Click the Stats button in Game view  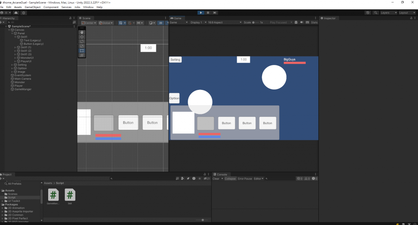314,22
